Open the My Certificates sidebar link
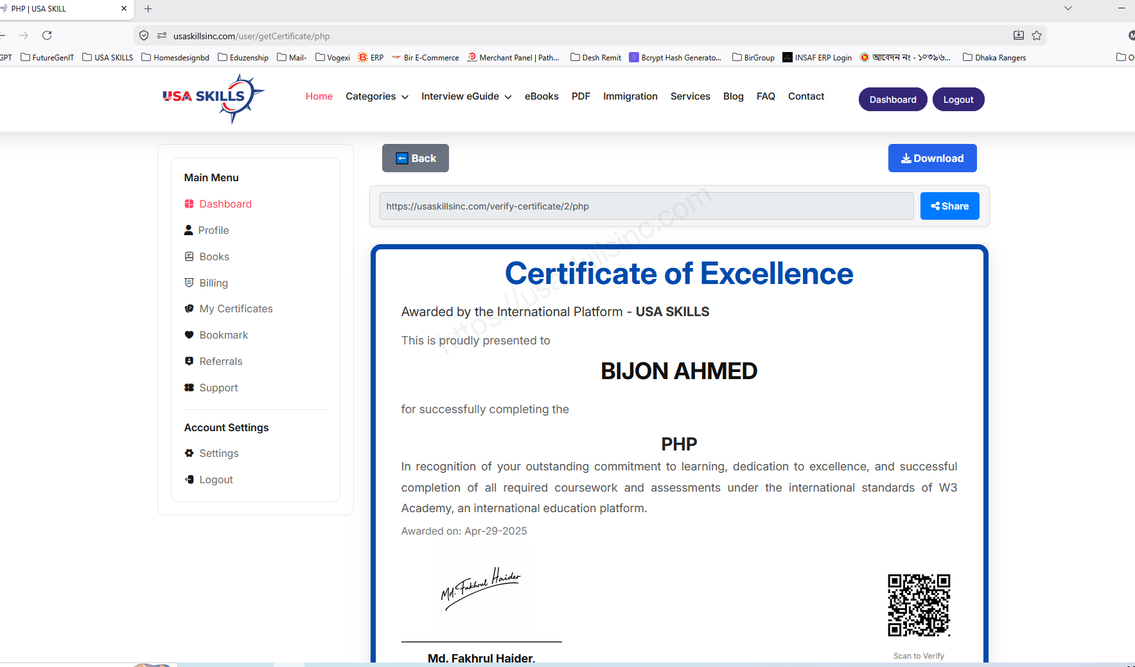This screenshot has height=667, width=1135. 236,308
